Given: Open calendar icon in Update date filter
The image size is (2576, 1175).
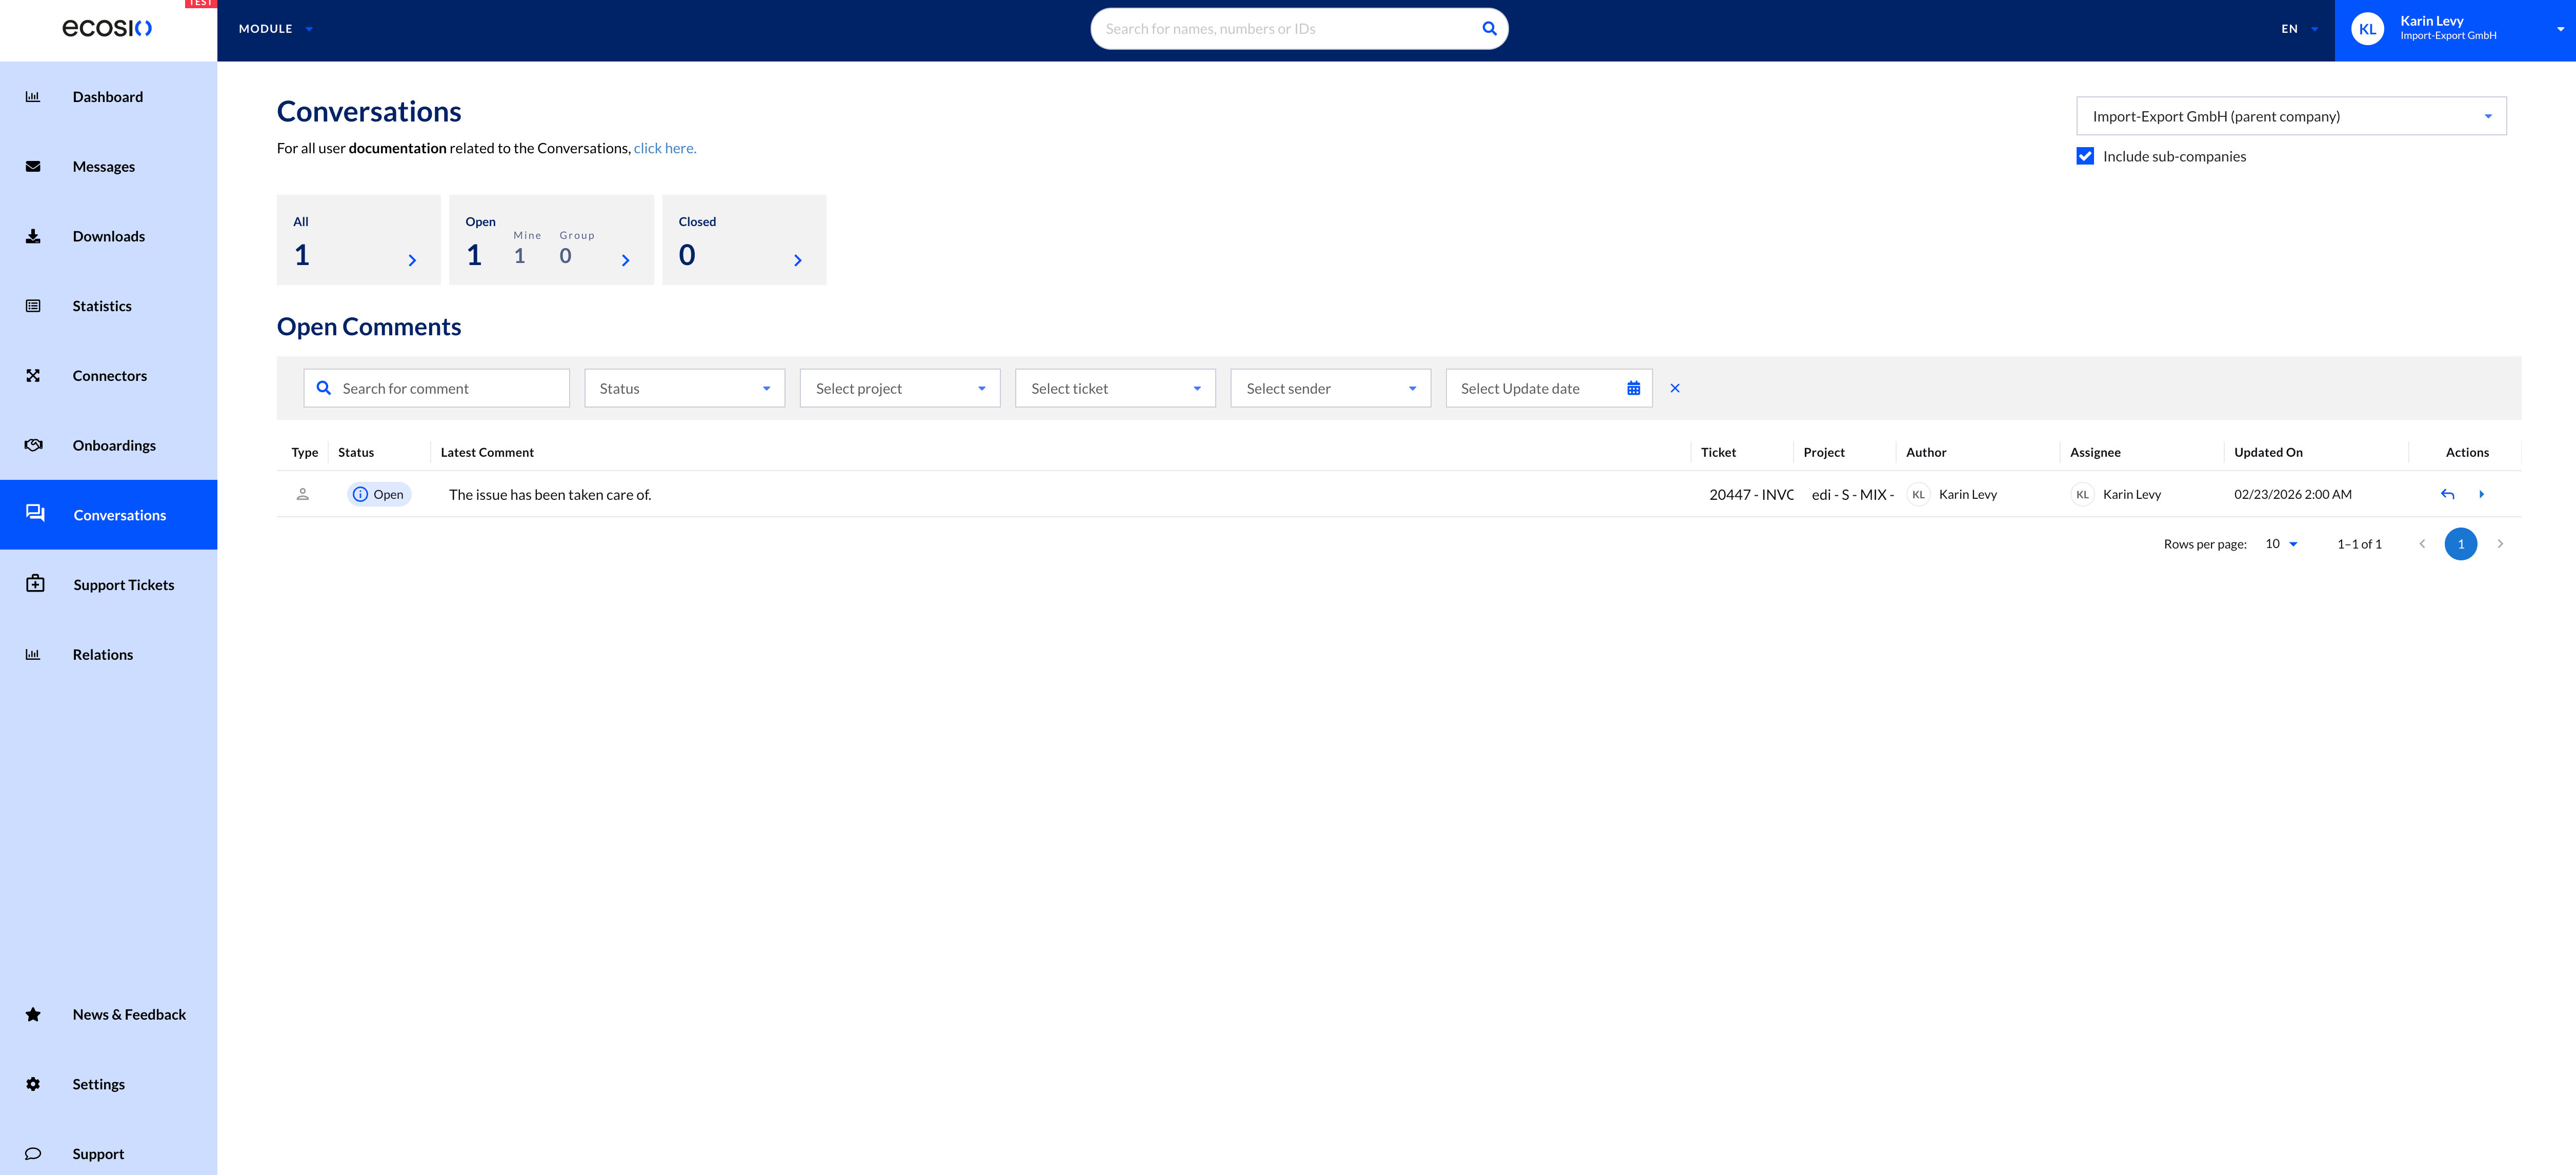Looking at the screenshot, I should click(x=1633, y=388).
